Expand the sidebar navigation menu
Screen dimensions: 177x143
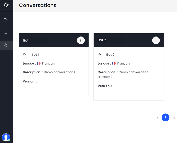click(6, 20)
